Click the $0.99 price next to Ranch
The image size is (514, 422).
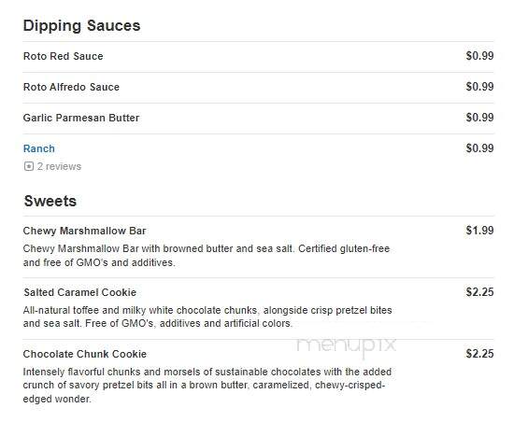click(x=480, y=148)
